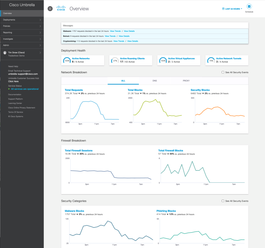
Task: Open the Security Blocks report
Action: point(200,90)
